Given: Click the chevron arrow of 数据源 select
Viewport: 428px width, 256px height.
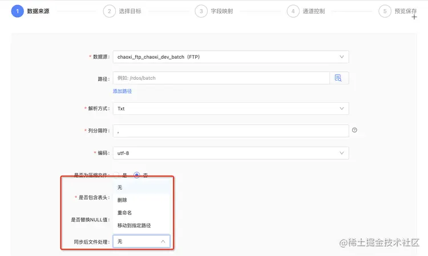Looking at the screenshot, I should tap(341, 56).
